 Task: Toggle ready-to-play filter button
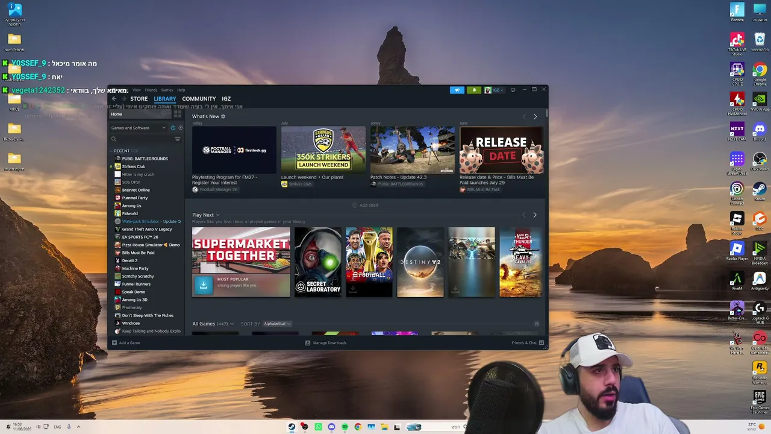click(x=180, y=128)
